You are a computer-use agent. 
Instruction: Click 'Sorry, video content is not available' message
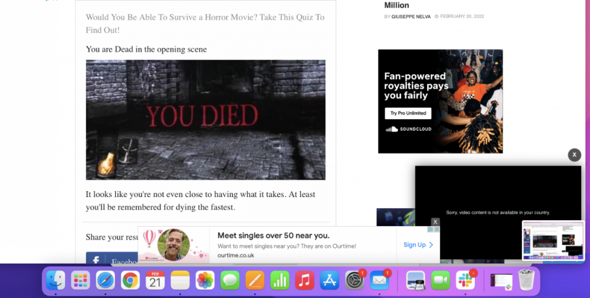498,212
